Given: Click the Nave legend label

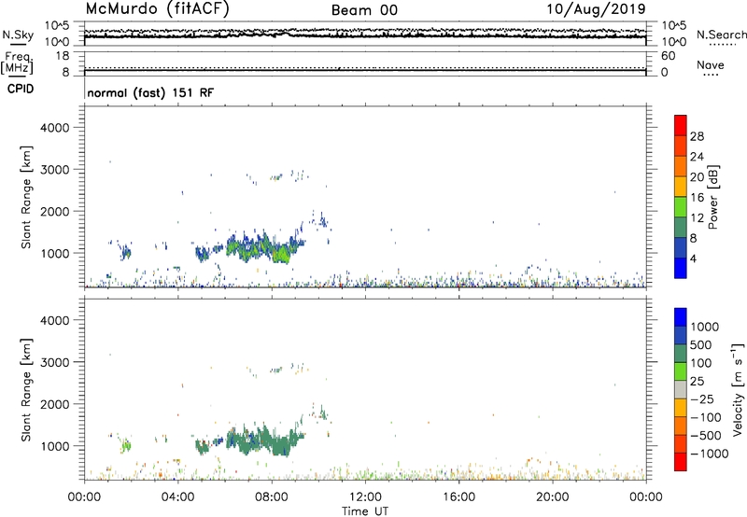Looking at the screenshot, I should [711, 64].
